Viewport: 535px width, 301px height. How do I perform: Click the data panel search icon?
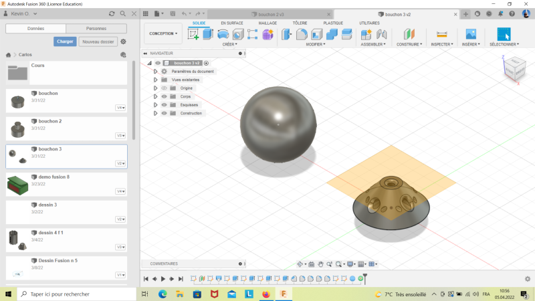click(x=122, y=14)
